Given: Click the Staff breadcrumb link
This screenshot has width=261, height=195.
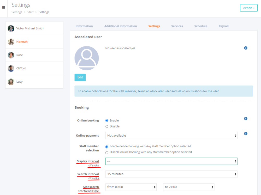Looking at the screenshot, I should pyautogui.click(x=31, y=12).
